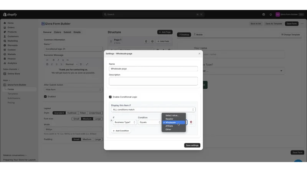Viewport: 307px width, 172px height.
Task: Open the Qivra Form Builder account menu
Action: coord(290,15)
